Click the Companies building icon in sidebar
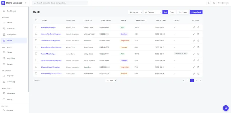This screenshot has width=231, height=113. (x=4, y=34)
